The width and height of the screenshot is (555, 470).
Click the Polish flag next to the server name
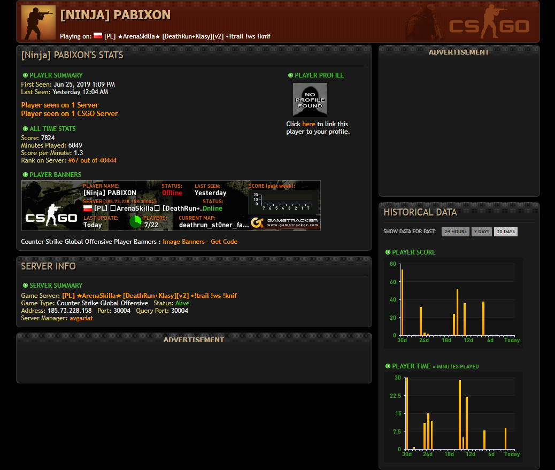pyautogui.click(x=98, y=36)
